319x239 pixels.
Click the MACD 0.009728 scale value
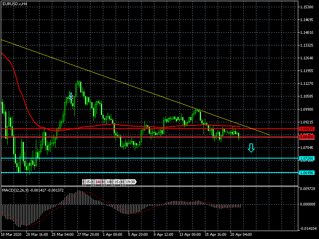point(308,189)
